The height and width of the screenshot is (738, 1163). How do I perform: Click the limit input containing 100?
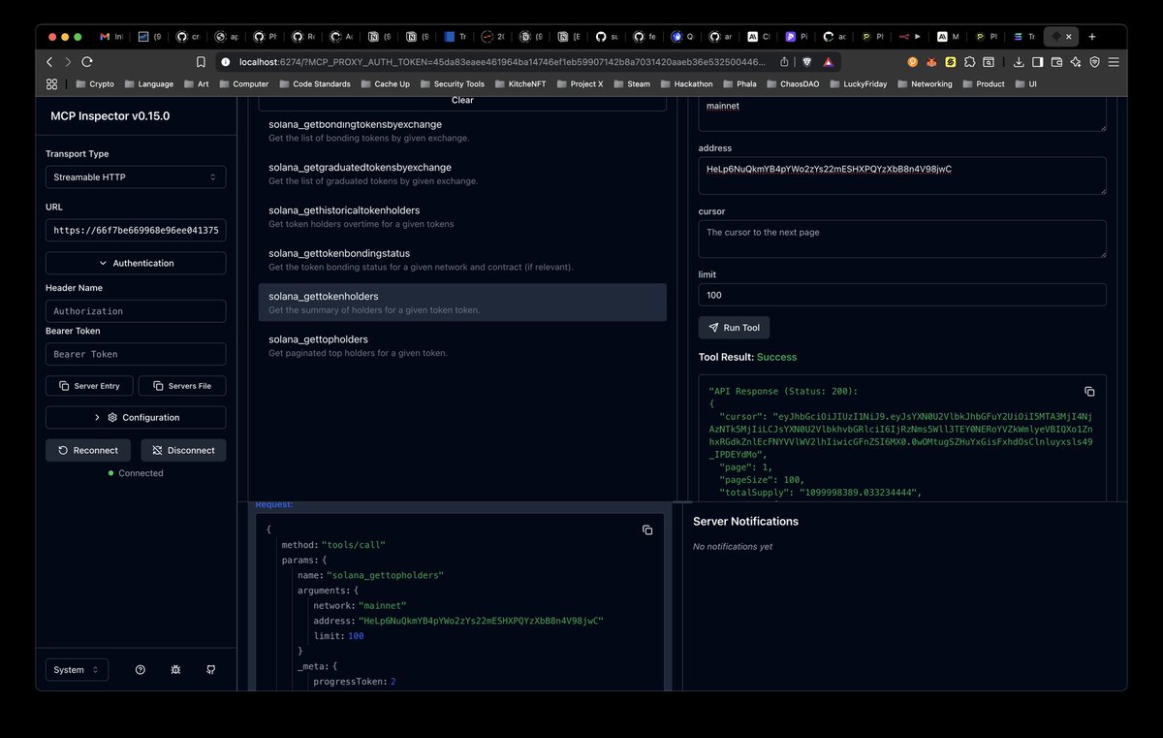902,295
